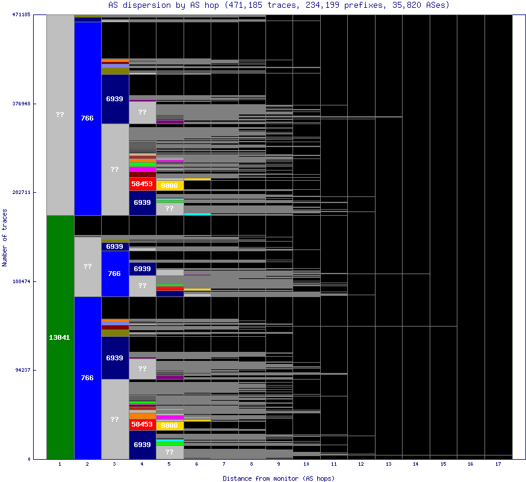Select the hop 1 label on x-axis
The width and height of the screenshot is (526, 482).
pos(59,465)
